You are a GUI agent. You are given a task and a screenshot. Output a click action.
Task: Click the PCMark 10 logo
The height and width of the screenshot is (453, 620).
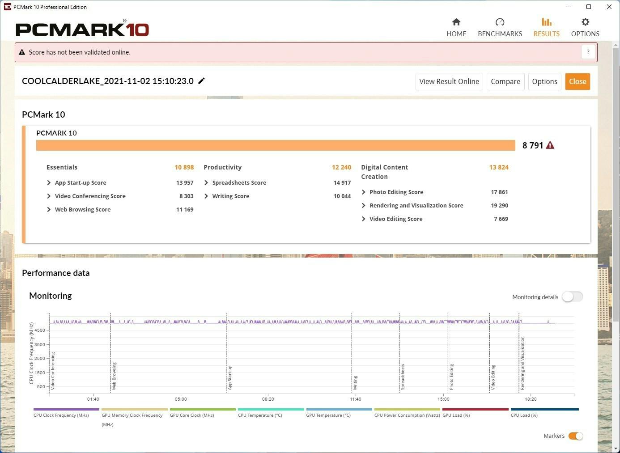click(x=82, y=29)
